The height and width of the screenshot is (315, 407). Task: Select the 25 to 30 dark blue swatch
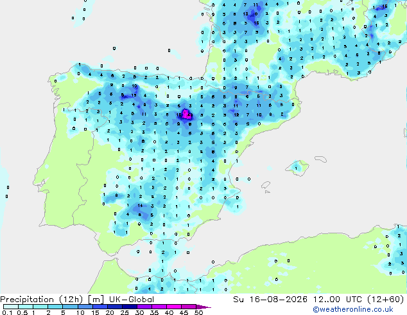click(129, 307)
